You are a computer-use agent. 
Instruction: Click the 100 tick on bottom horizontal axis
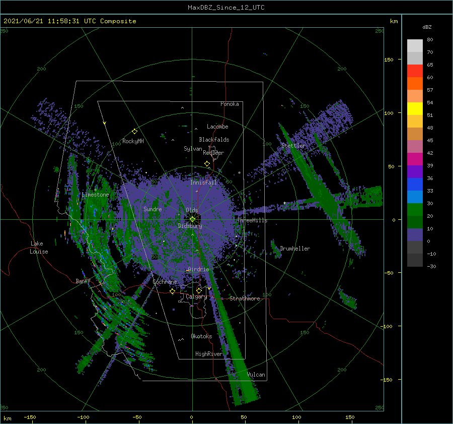[x=296, y=417]
